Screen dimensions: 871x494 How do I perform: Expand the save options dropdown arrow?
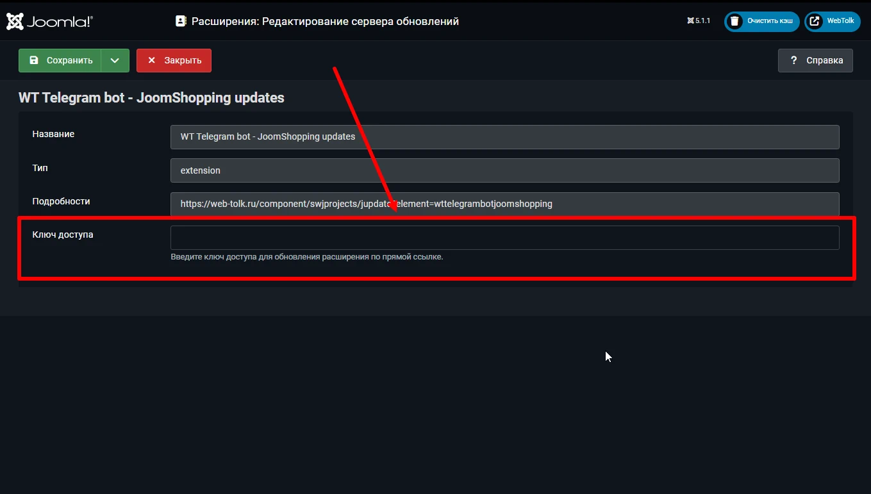point(115,61)
